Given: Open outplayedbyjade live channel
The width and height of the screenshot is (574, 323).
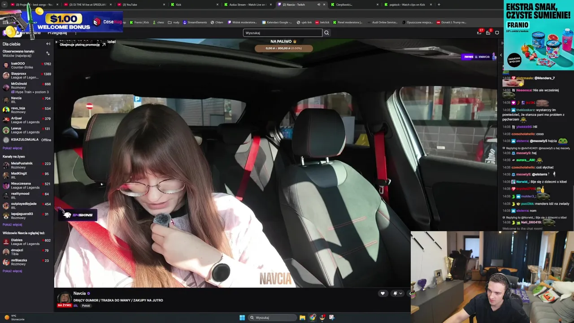Looking at the screenshot, I should point(26,205).
